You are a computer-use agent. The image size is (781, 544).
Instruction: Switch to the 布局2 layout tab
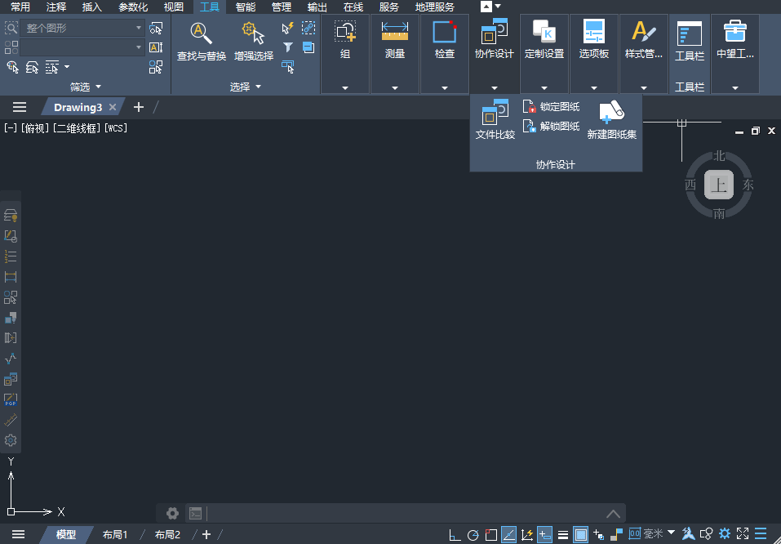click(x=167, y=534)
